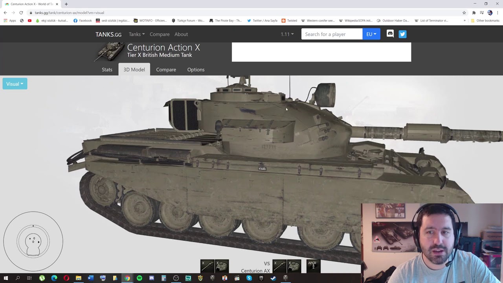
Task: Open the Windows Start menu
Action: (x=6, y=278)
